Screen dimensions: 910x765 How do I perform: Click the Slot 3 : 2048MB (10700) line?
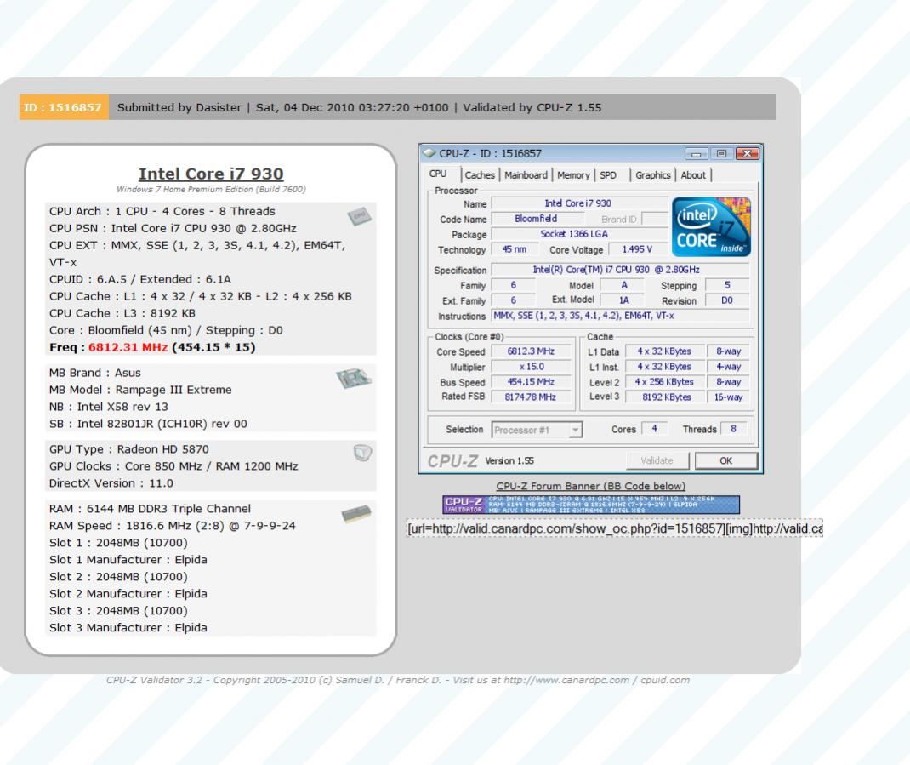click(x=118, y=611)
